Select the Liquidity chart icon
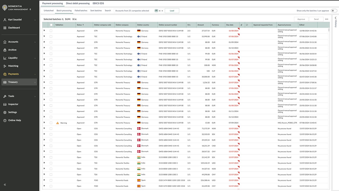Screen dimensions: 339x191 point(5,58)
